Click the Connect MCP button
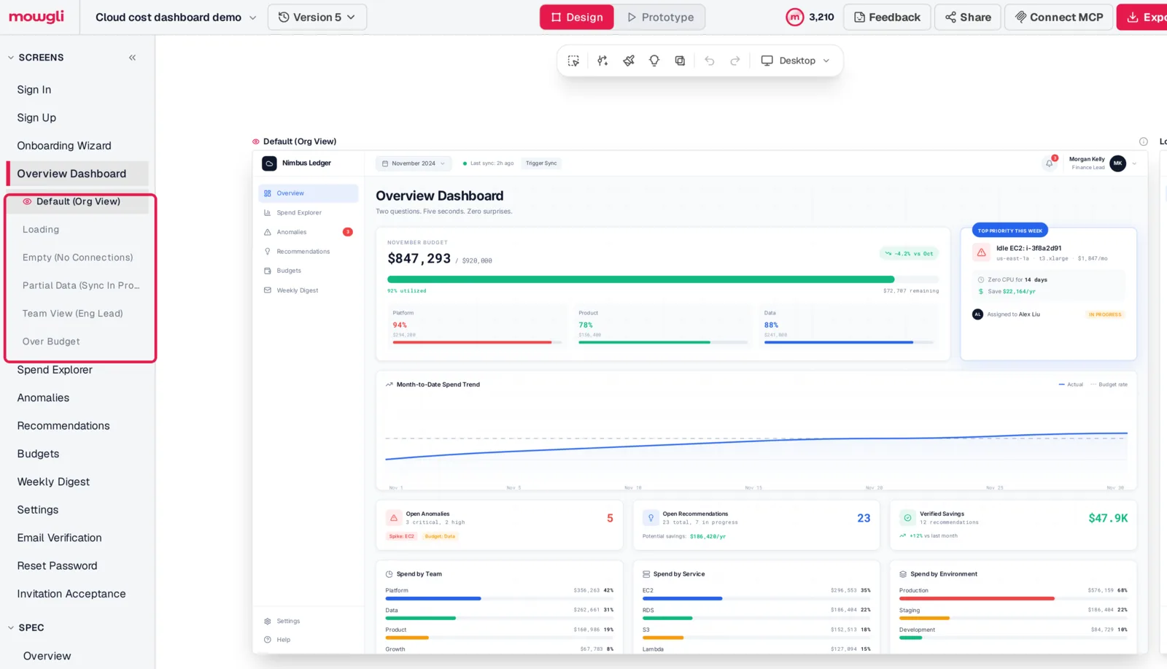The image size is (1167, 669). coord(1059,17)
